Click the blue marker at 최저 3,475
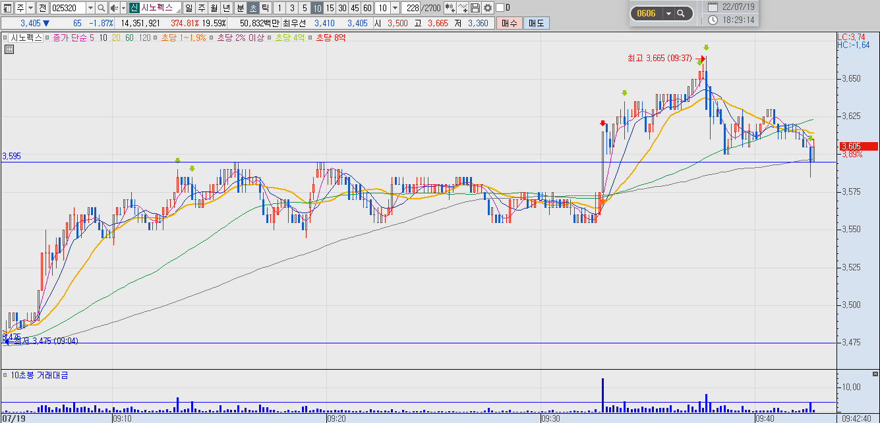 point(7,341)
